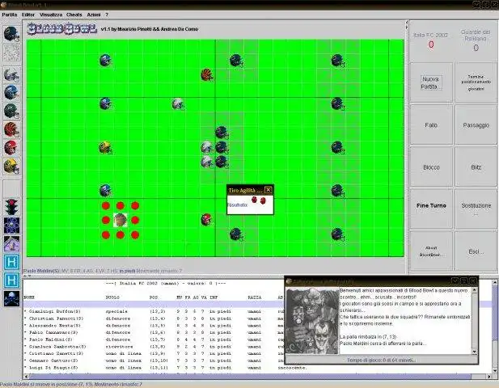Open the Visualizza menu

click(x=51, y=15)
